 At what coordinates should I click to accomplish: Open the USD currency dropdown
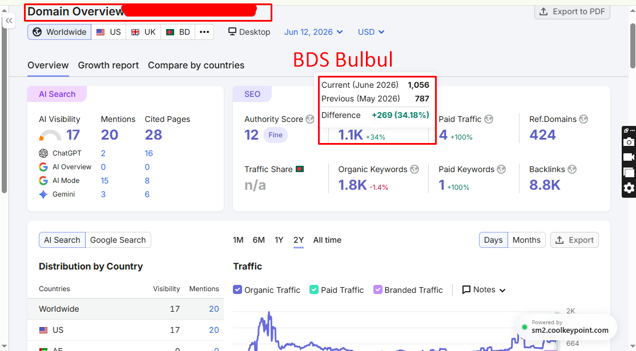coord(371,32)
